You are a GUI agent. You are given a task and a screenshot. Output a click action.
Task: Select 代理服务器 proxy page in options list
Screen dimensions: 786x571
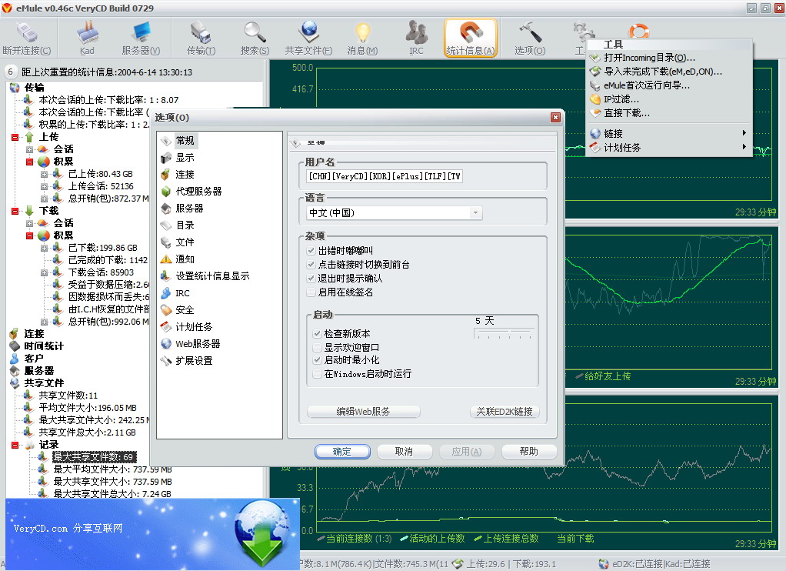[191, 191]
